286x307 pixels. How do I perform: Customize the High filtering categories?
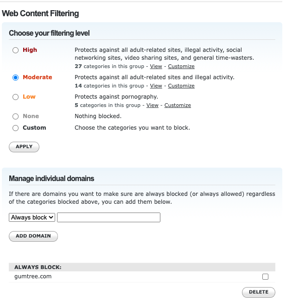(x=181, y=67)
